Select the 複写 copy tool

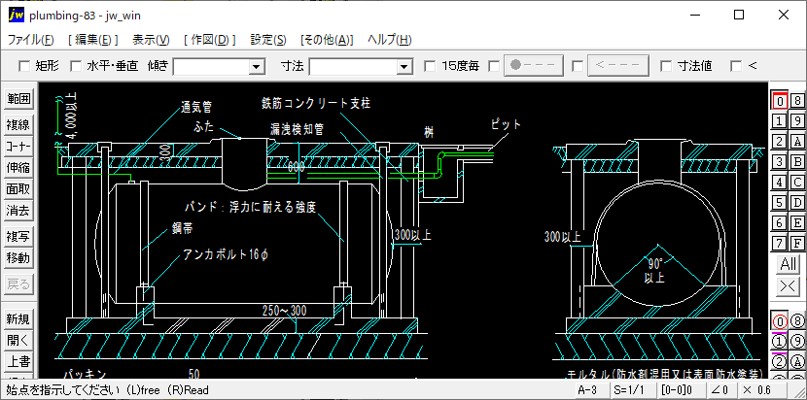[x=18, y=236]
